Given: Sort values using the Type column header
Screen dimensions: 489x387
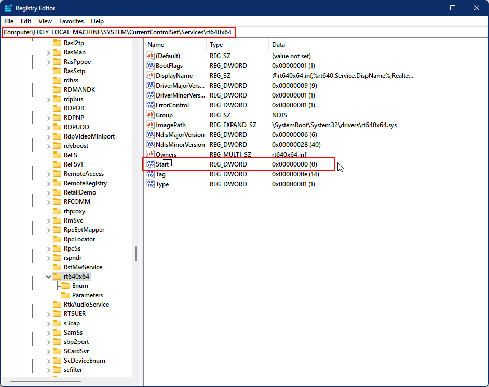Looking at the screenshot, I should (228, 45).
